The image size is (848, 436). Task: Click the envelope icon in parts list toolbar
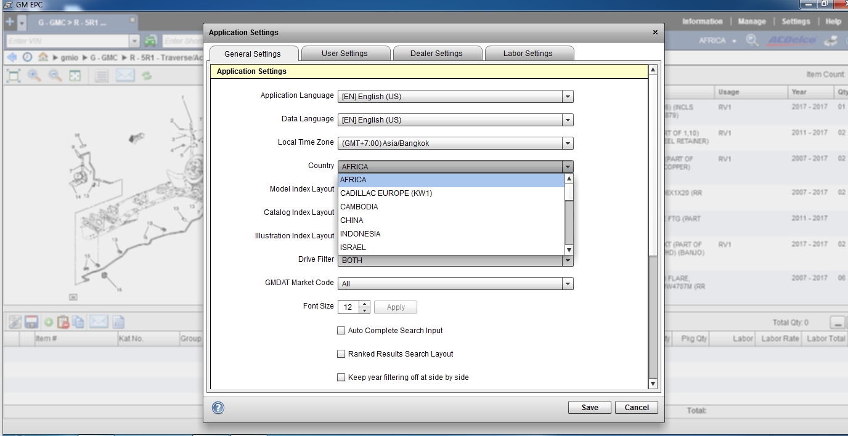pyautogui.click(x=99, y=321)
